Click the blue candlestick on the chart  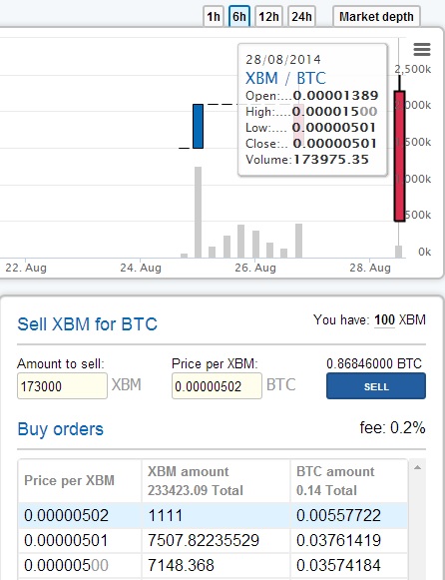199,126
